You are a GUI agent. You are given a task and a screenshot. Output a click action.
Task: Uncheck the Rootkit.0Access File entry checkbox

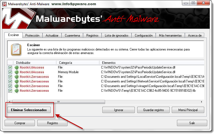coord(10,68)
